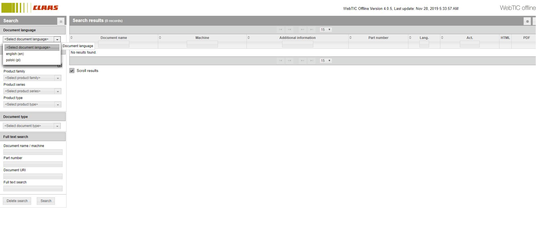Screen dimensions: 536x237
Task: Click the Part number column header
Action: [378, 38]
